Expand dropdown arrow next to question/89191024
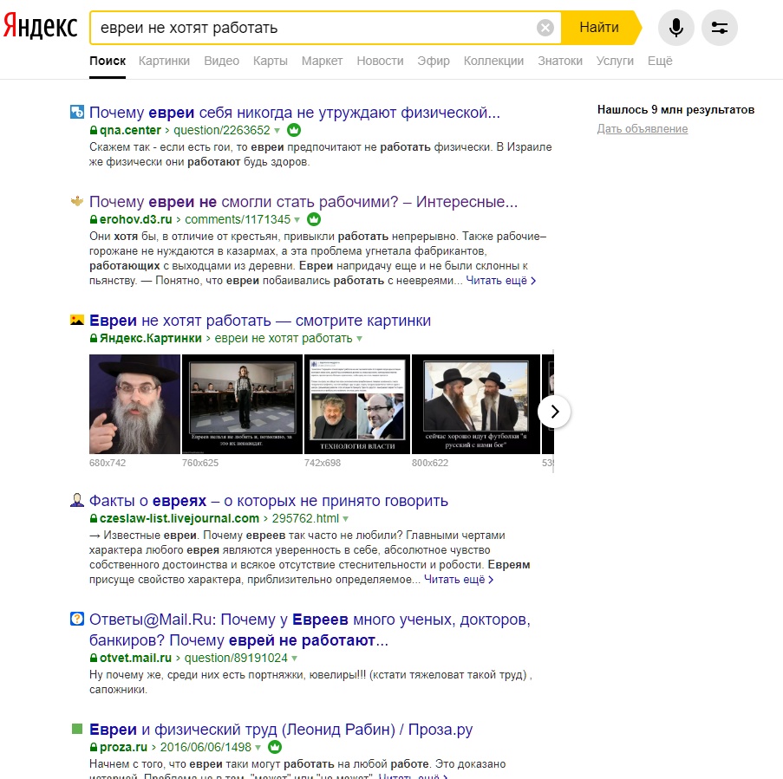Viewport: 783px width, 779px height. (294, 659)
